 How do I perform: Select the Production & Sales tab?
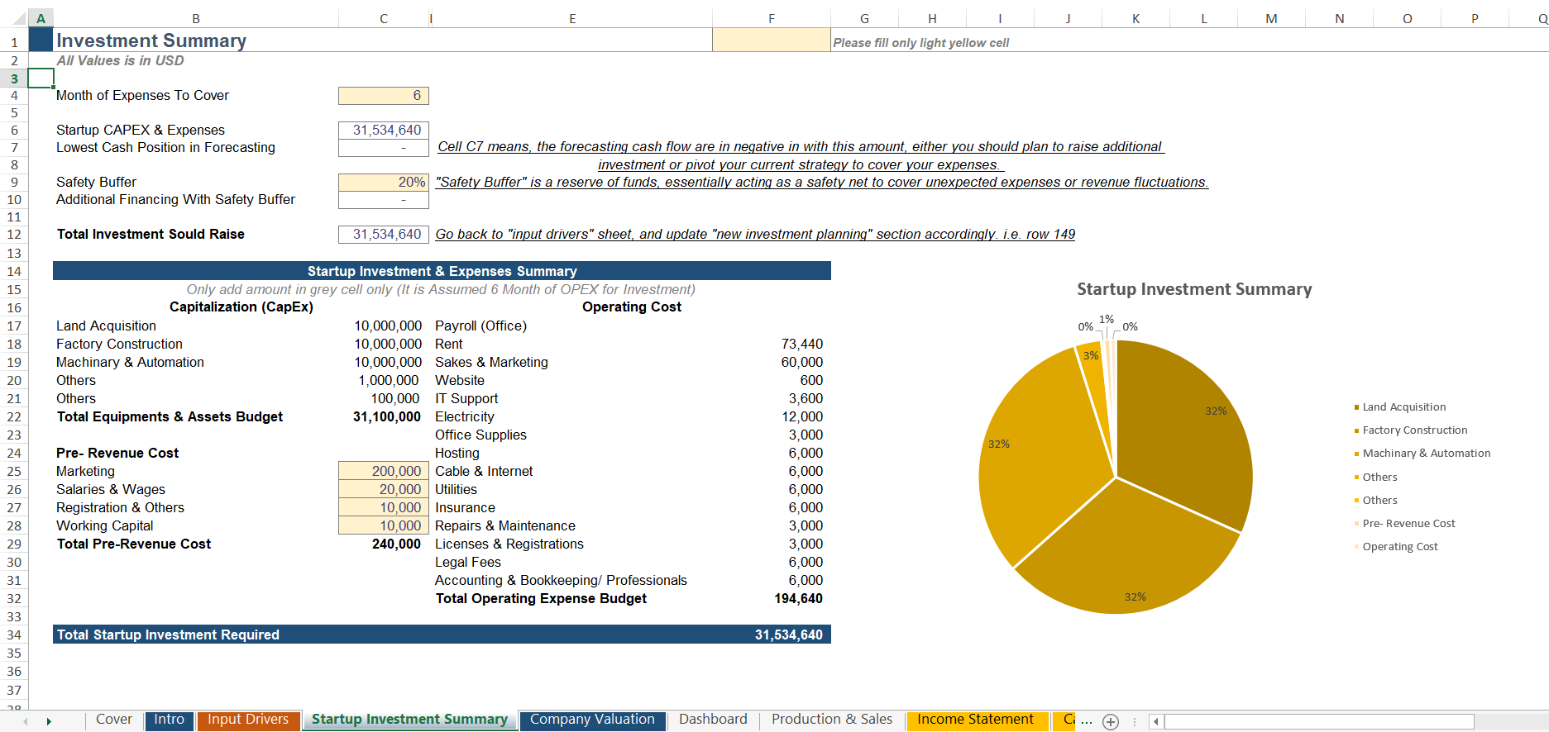coord(831,720)
